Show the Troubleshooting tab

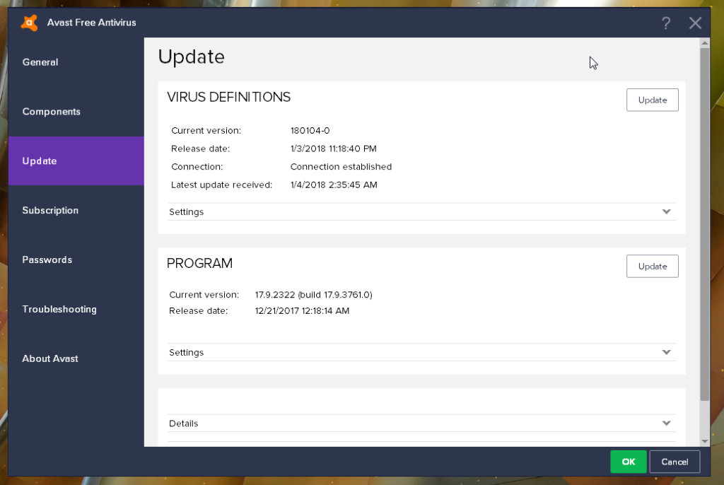tap(76, 309)
